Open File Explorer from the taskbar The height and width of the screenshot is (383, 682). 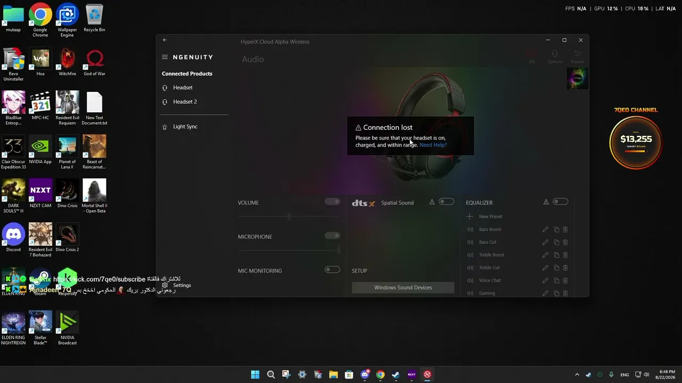[x=334, y=374]
